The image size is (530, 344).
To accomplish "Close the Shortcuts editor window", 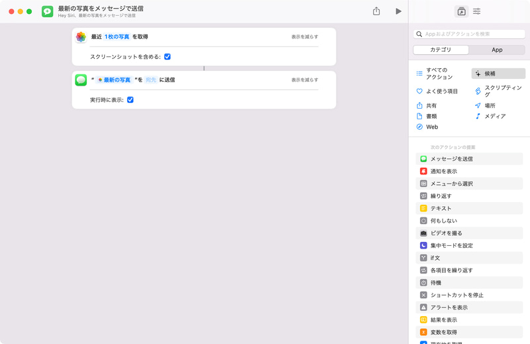I will click(11, 11).
